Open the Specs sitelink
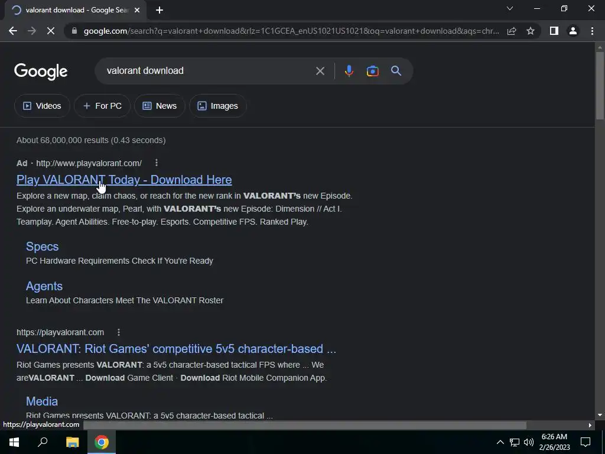Viewport: 605px width, 454px height. coord(42,247)
